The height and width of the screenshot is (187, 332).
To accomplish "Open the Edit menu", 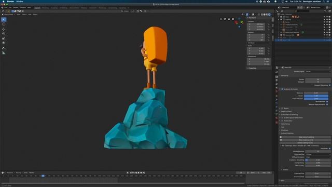I will tap(10, 8).
